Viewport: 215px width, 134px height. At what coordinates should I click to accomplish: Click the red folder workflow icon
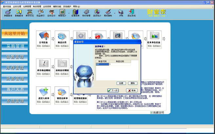[99, 35]
